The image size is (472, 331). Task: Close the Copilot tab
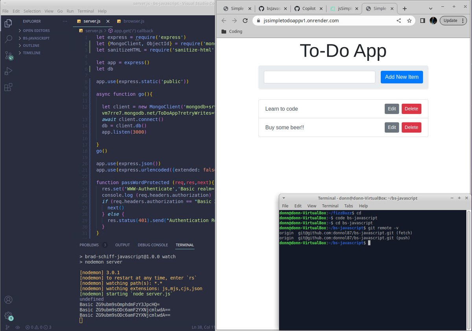pyautogui.click(x=321, y=9)
